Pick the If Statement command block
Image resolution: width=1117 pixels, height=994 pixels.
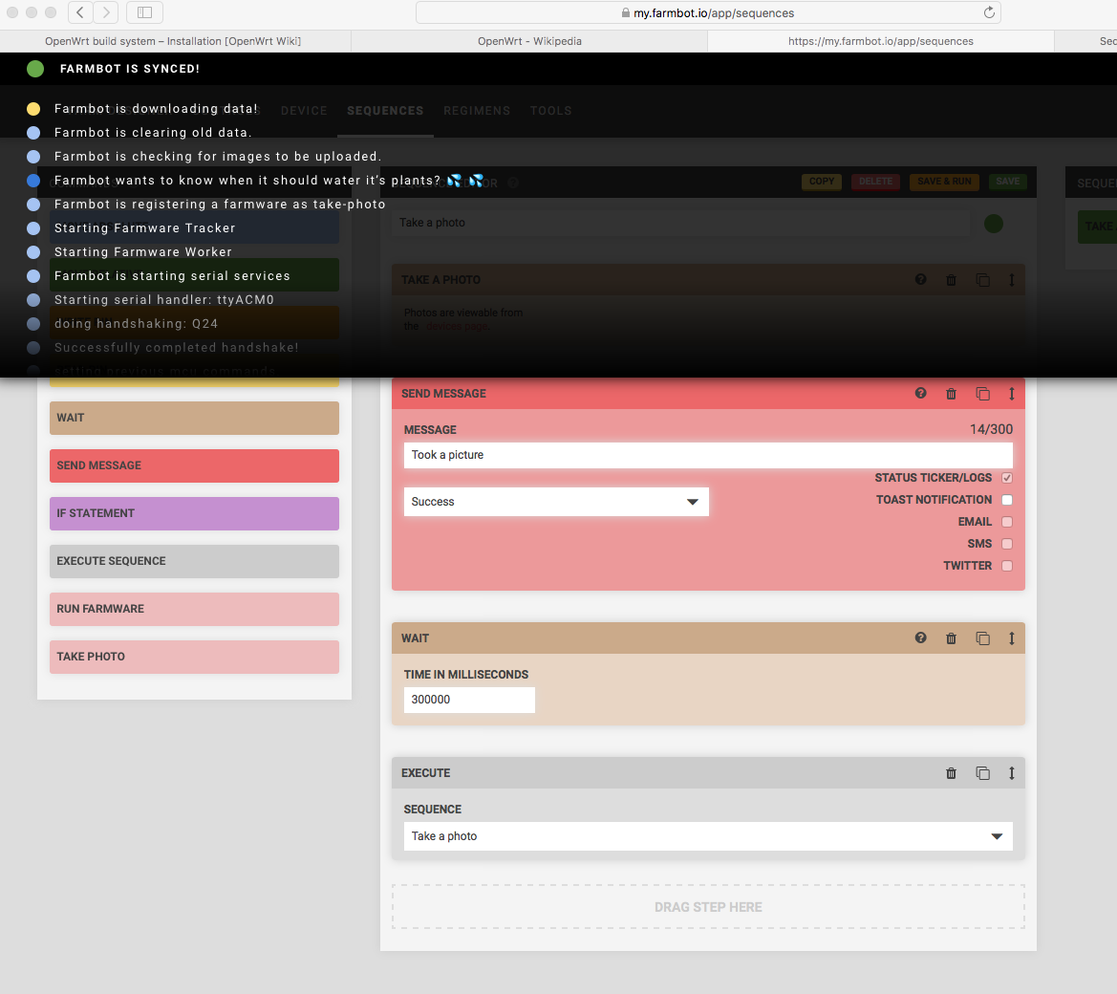pyautogui.click(x=194, y=514)
